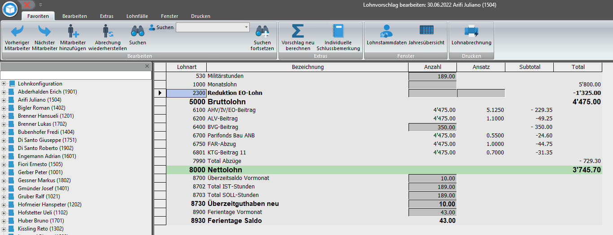Expand Bubenhofer Fredi (1404) node

(4, 132)
